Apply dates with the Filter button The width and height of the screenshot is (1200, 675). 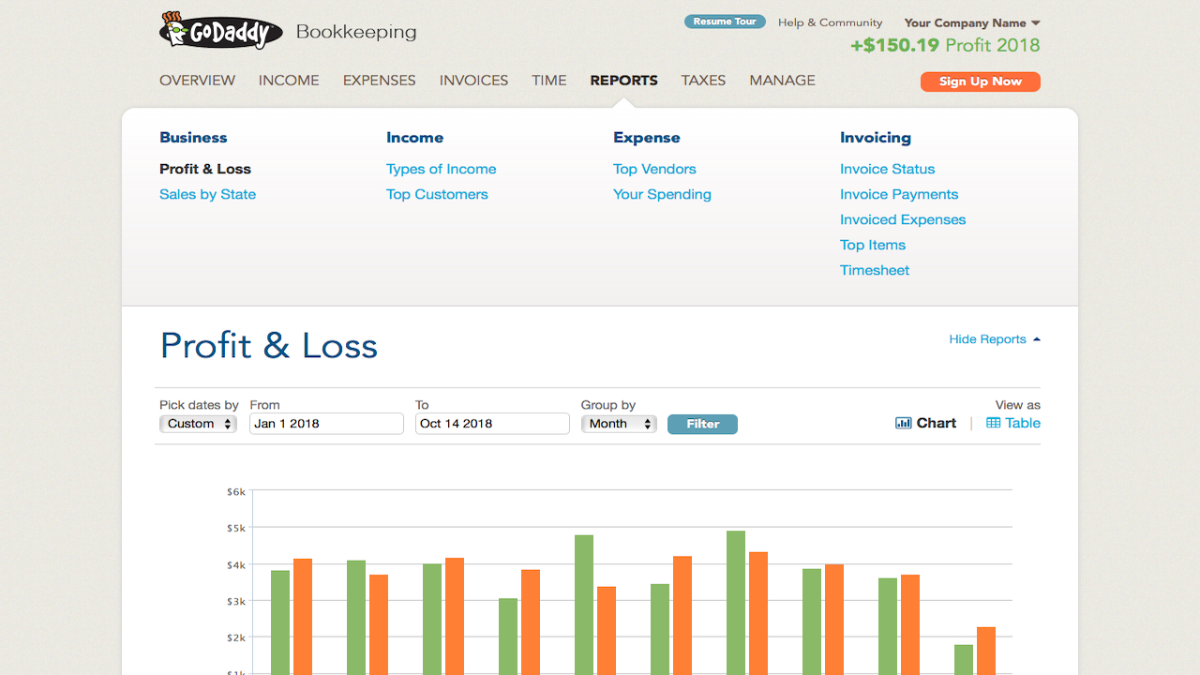(x=702, y=424)
